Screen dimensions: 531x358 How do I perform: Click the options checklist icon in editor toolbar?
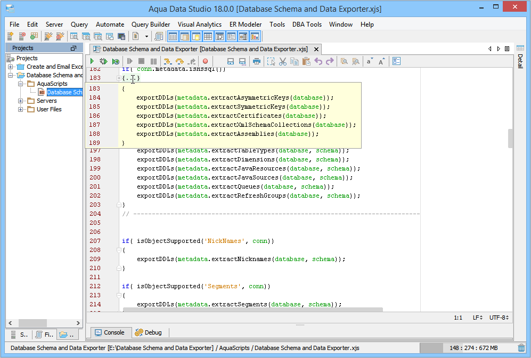coord(397,61)
